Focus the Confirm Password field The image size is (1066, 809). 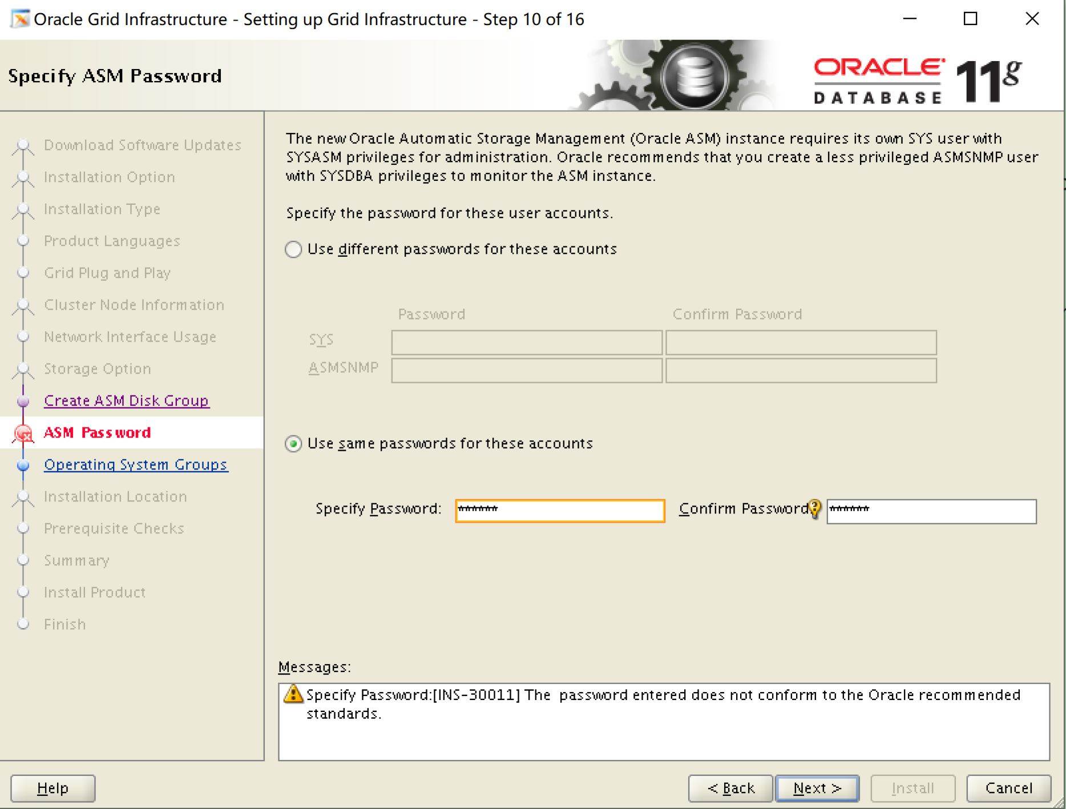click(931, 511)
